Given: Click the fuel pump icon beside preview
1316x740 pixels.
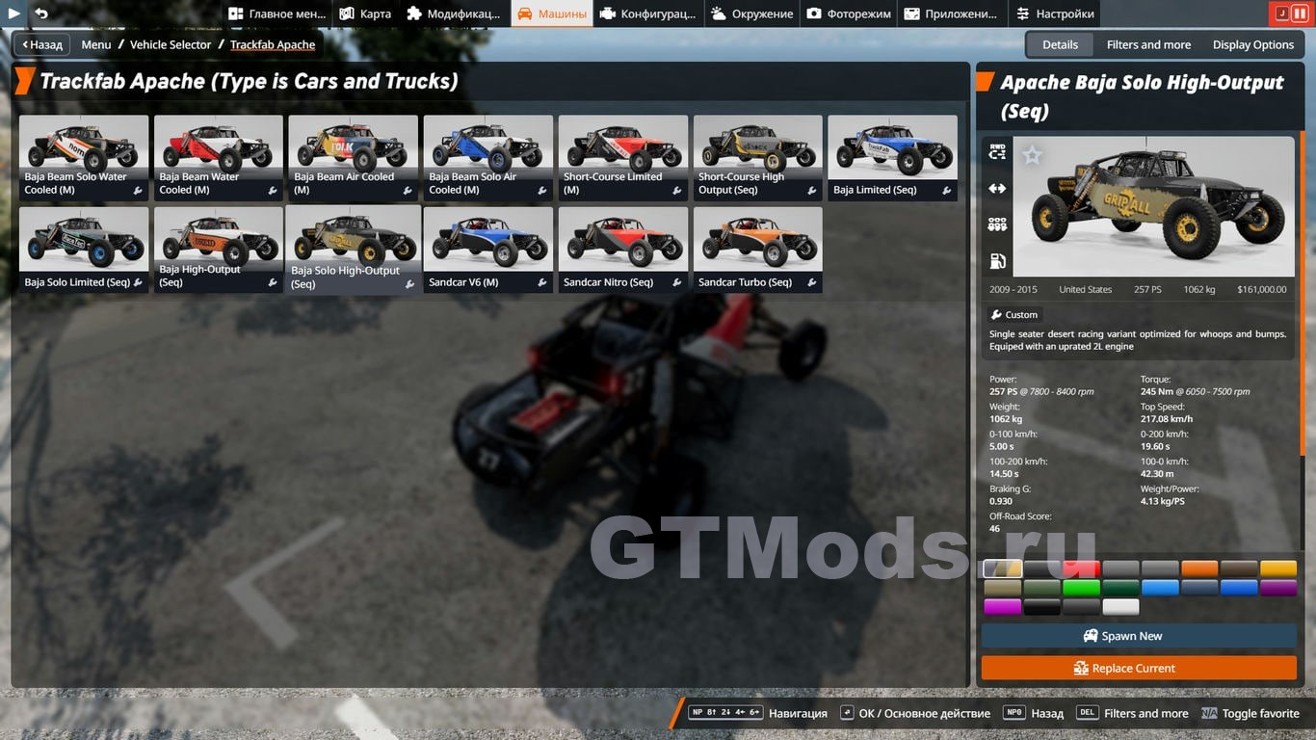Looking at the screenshot, I should [x=997, y=261].
